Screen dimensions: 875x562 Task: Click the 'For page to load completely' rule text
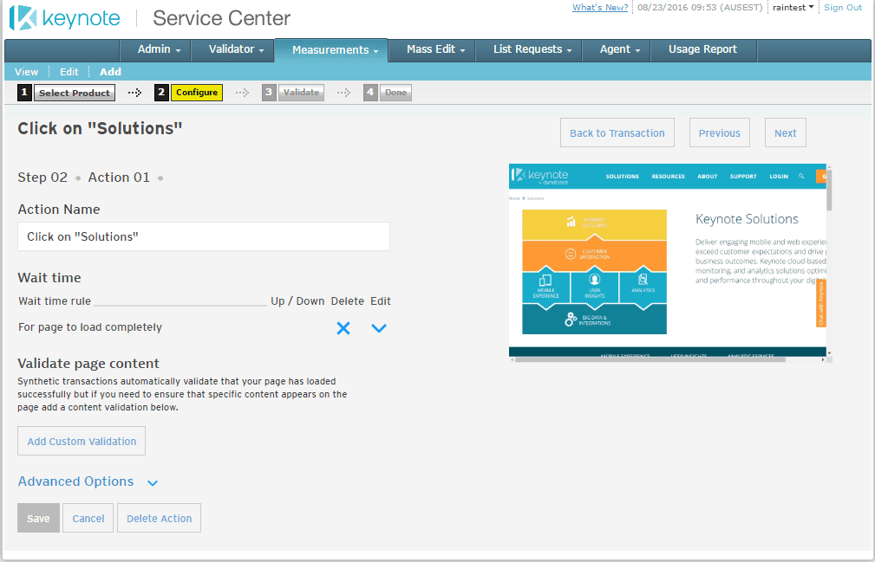90,327
